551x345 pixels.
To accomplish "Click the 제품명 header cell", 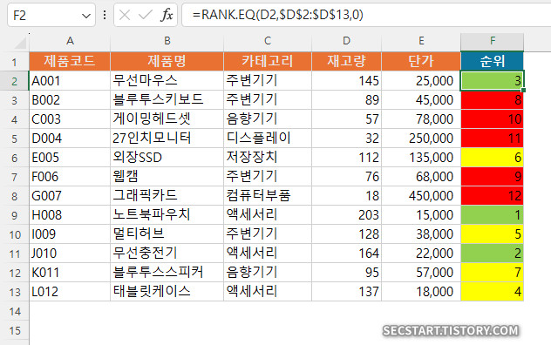I will [x=167, y=62].
